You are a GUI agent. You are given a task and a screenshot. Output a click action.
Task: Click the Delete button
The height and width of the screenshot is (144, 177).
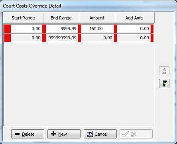click(x=28, y=134)
